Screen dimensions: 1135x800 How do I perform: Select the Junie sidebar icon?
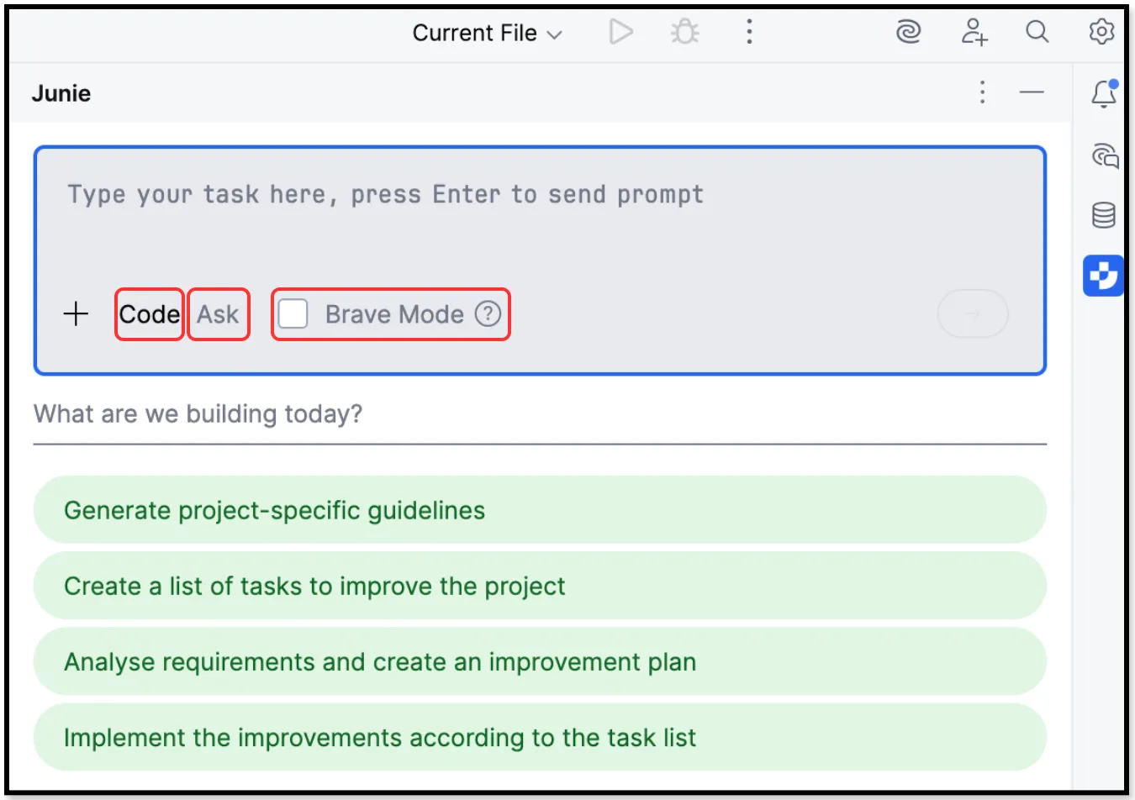(x=1103, y=276)
